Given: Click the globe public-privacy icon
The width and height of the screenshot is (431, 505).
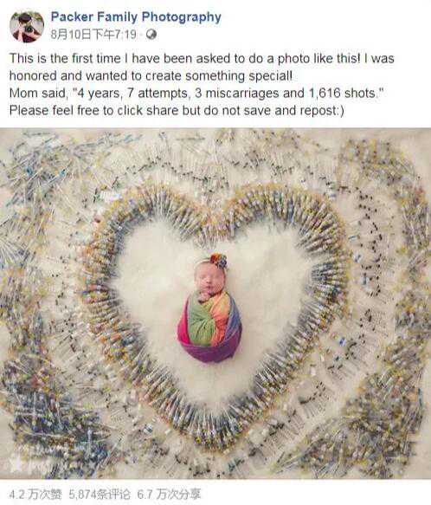Looking at the screenshot, I should coord(151,35).
